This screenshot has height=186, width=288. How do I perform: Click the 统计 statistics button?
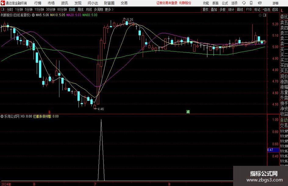(x=231, y=9)
